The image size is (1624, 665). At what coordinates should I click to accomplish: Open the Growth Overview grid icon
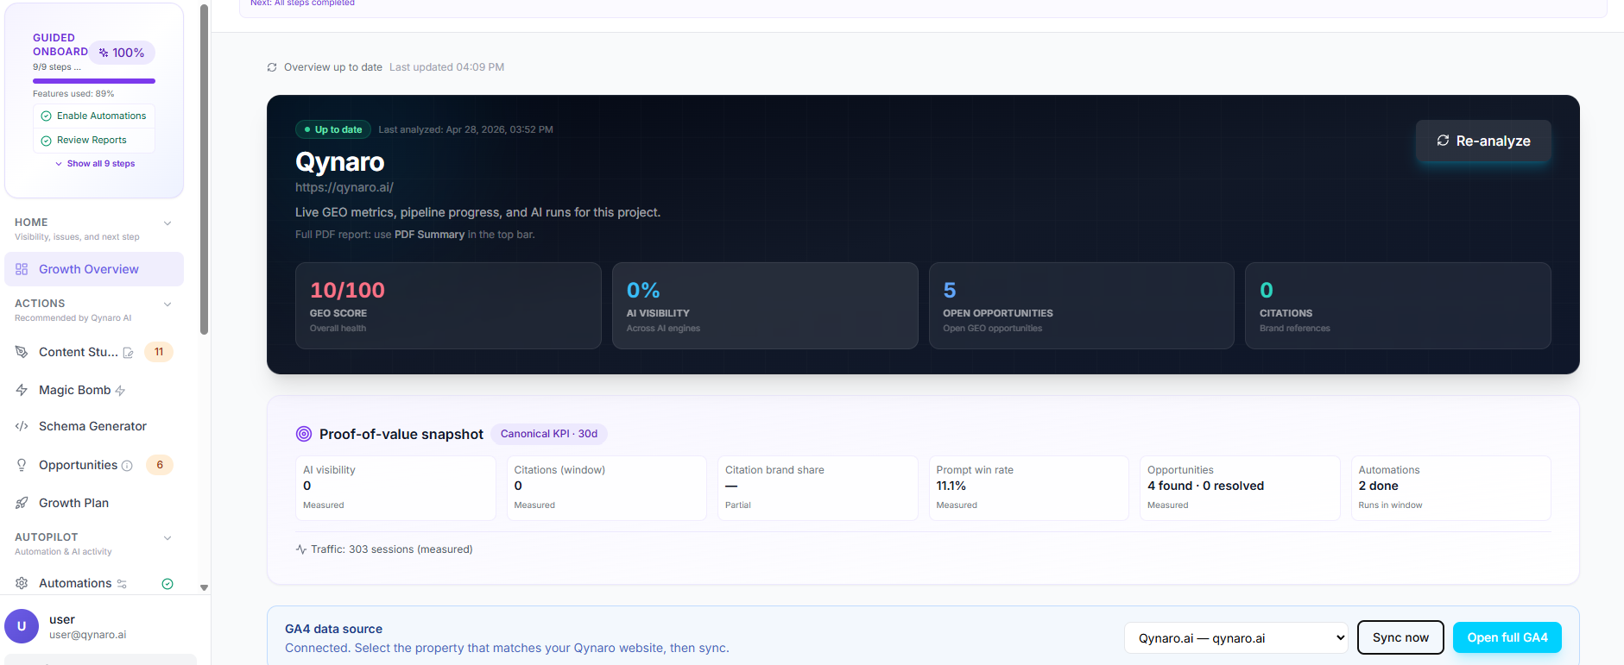(22, 269)
